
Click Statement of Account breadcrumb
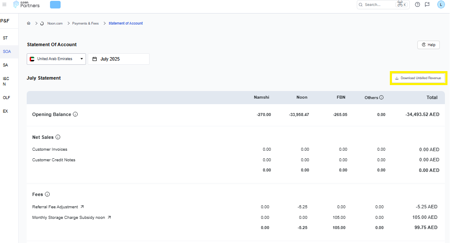click(125, 23)
